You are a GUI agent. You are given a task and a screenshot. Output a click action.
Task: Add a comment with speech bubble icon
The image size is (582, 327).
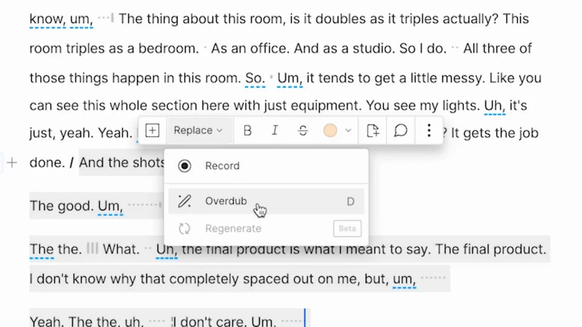(x=401, y=131)
